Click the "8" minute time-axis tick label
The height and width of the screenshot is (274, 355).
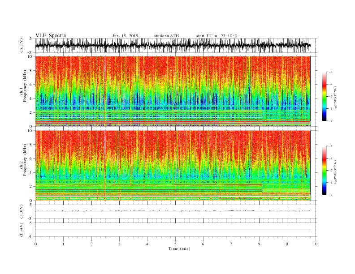[x=259, y=244]
